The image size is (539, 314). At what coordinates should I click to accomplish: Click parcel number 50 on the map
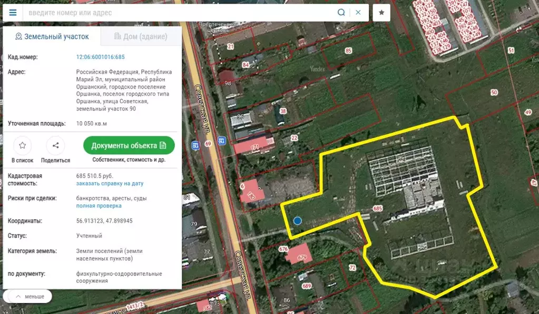(x=494, y=92)
